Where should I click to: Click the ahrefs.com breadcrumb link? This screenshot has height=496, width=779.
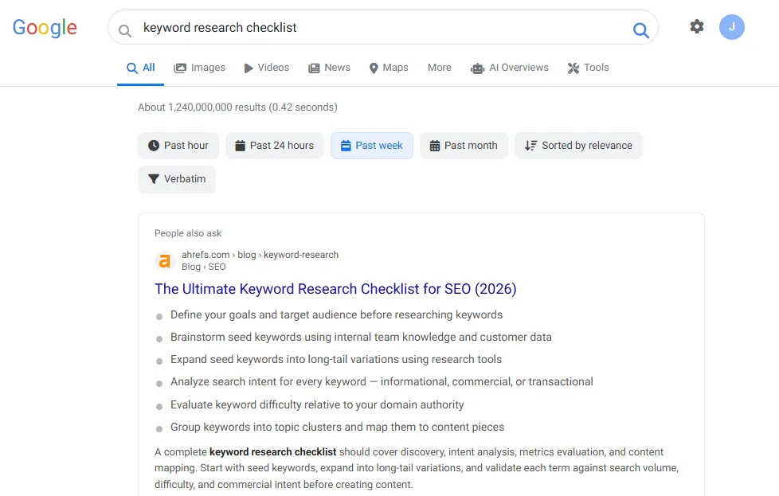coord(205,254)
